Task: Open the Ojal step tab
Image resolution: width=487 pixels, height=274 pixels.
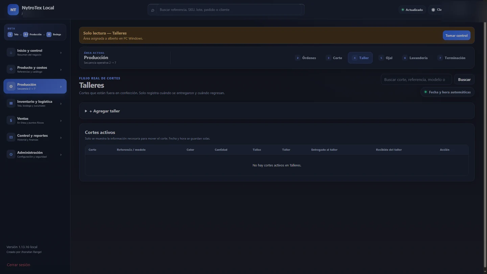Action: click(x=386, y=58)
